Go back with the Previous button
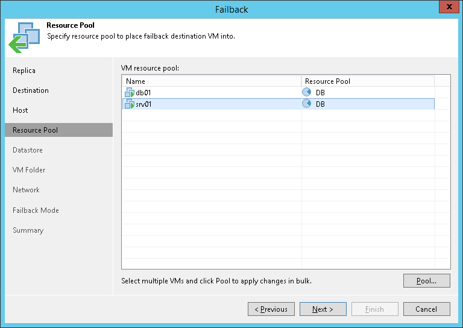 [x=271, y=309]
